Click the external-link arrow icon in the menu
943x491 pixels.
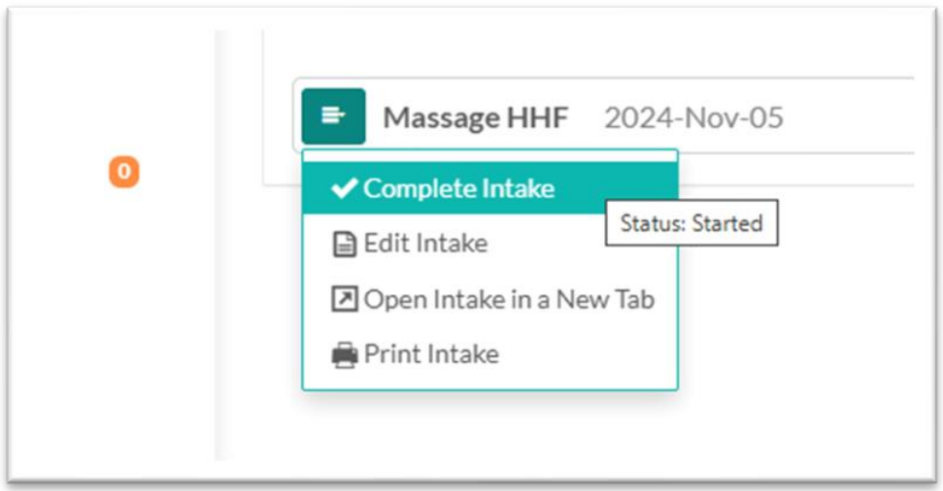coord(344,300)
